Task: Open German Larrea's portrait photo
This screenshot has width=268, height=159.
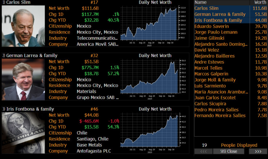Action: (24, 79)
